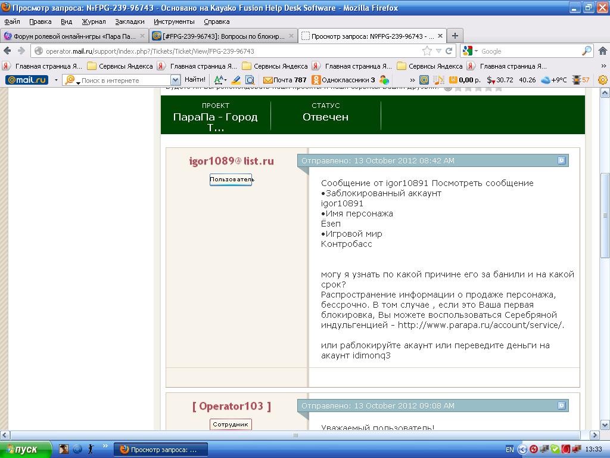Click the address bar URL
The height and width of the screenshot is (458, 610).
pyautogui.click(x=150, y=51)
